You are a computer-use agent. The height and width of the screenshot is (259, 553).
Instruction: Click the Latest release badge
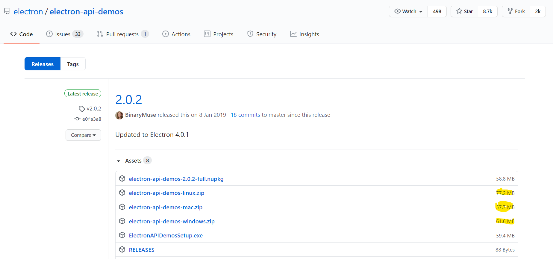click(x=83, y=93)
